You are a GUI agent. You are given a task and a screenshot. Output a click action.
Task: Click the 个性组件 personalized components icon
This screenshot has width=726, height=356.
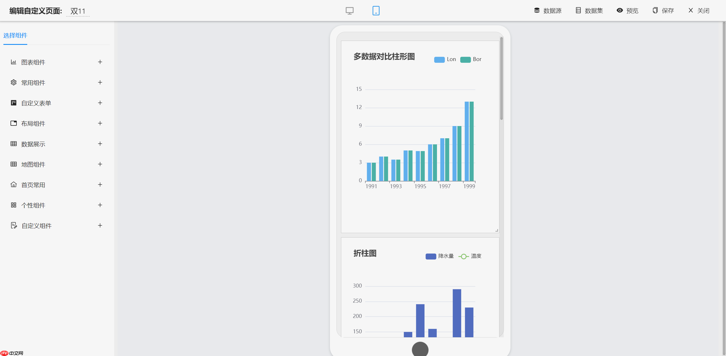coord(14,205)
